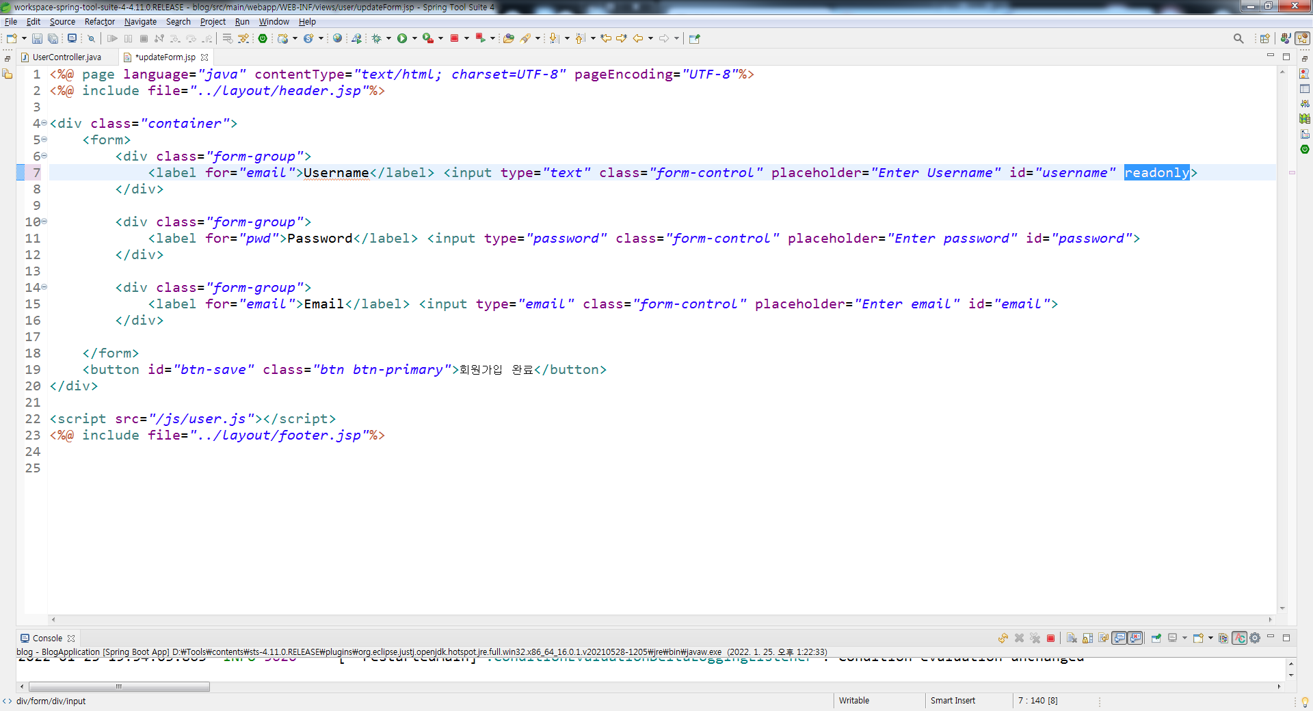Close the updateForm.jsp editor tab
Screen dimensions: 1313x711
tap(204, 57)
